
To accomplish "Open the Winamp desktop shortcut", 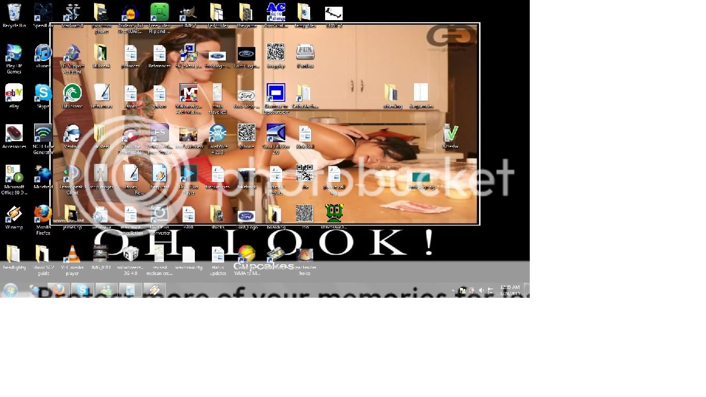I will click(14, 214).
